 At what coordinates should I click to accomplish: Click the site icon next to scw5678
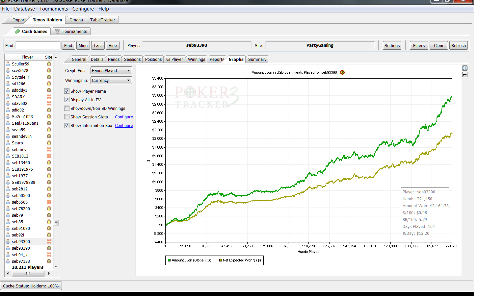tap(49, 70)
